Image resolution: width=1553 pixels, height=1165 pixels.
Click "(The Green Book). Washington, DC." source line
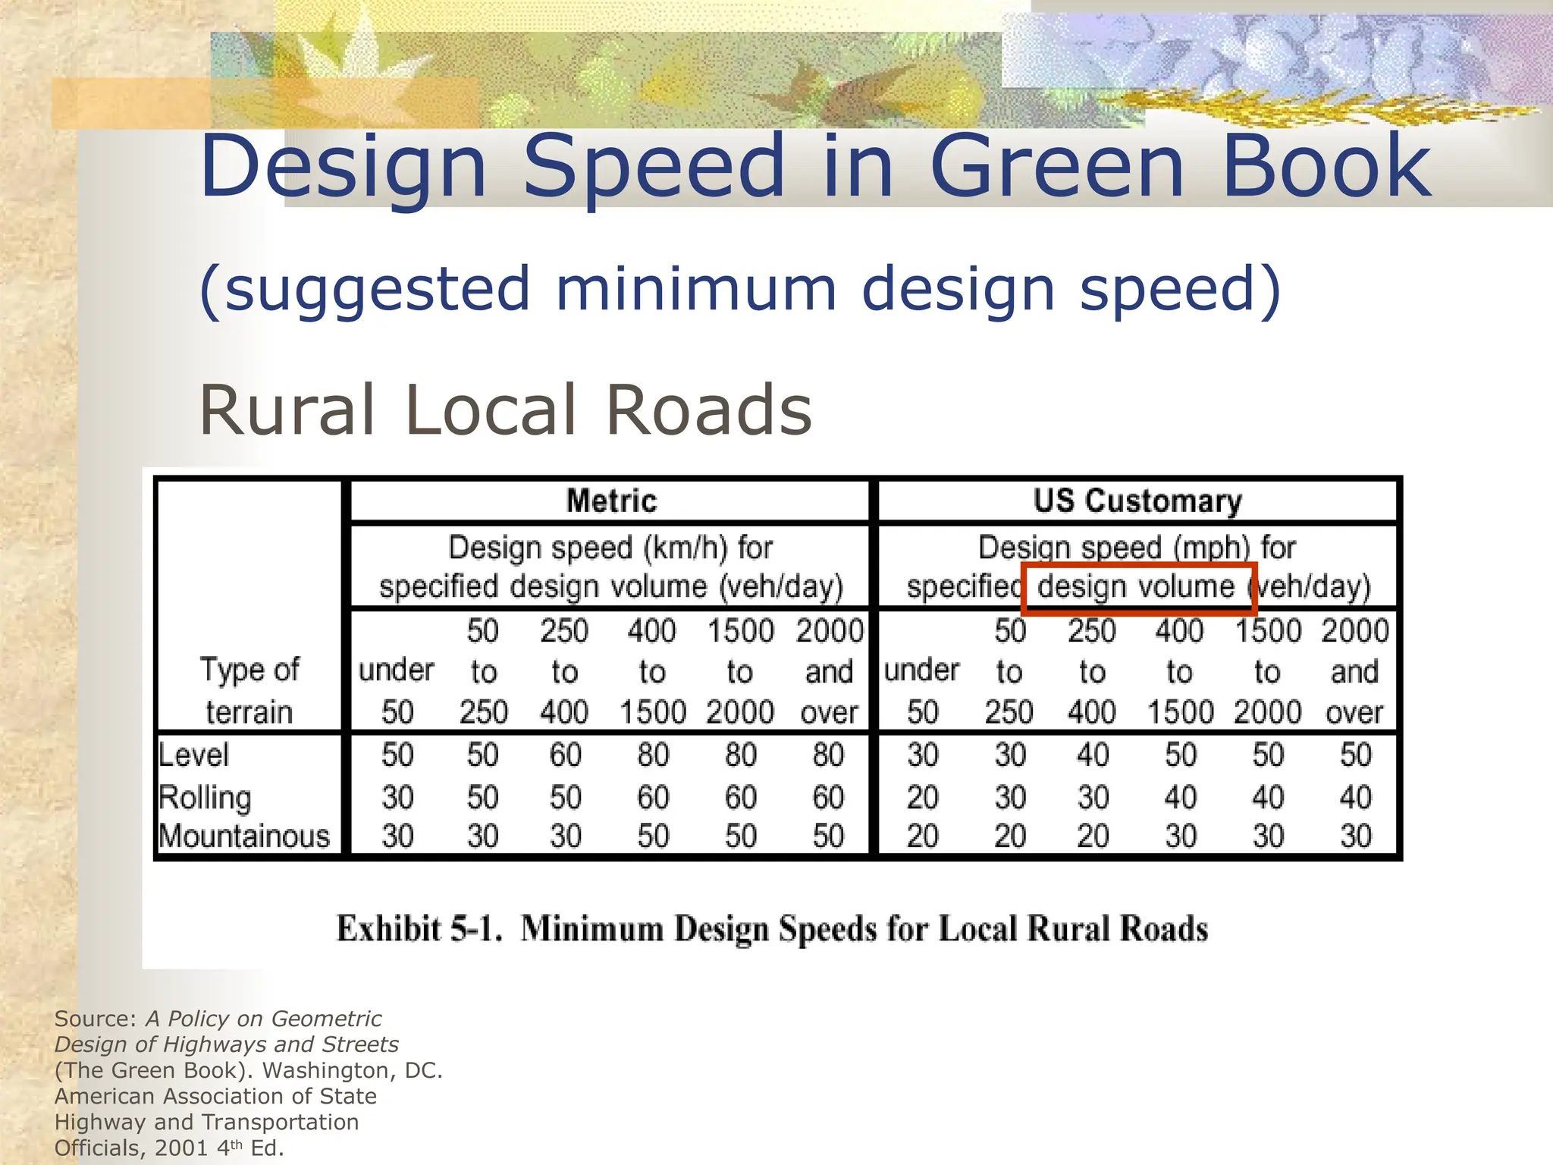pos(249,1070)
